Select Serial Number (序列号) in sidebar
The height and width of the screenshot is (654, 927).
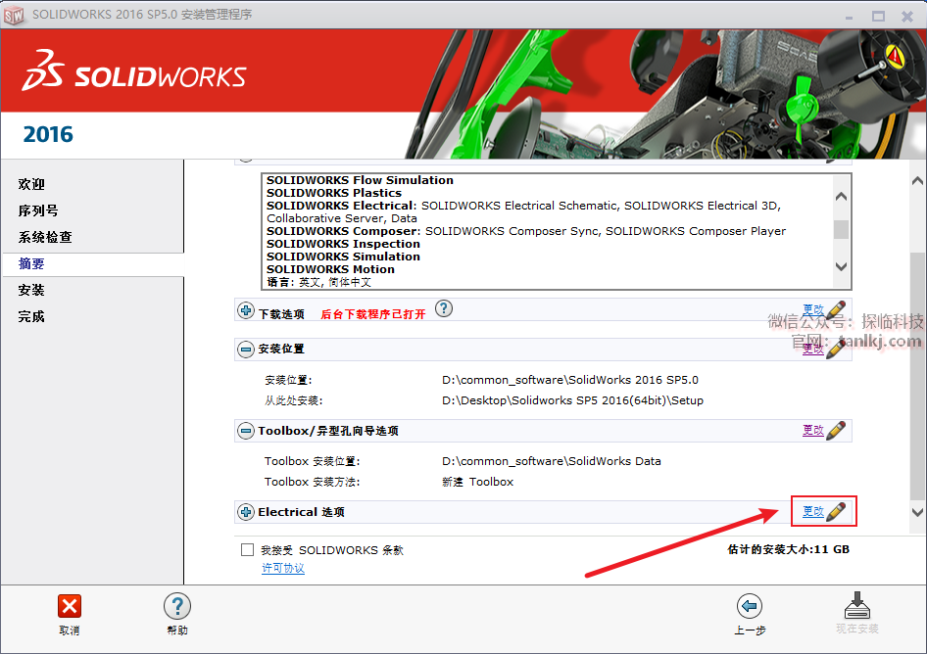point(38,210)
